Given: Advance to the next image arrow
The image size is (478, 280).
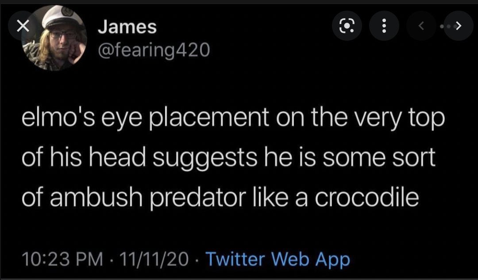Looking at the screenshot, I should 459,27.
